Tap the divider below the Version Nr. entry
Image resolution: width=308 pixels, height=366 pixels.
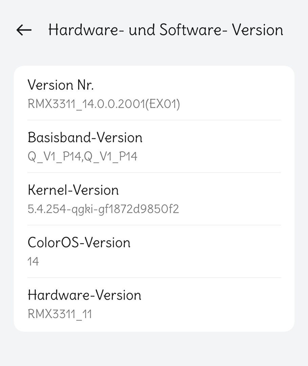point(154,120)
